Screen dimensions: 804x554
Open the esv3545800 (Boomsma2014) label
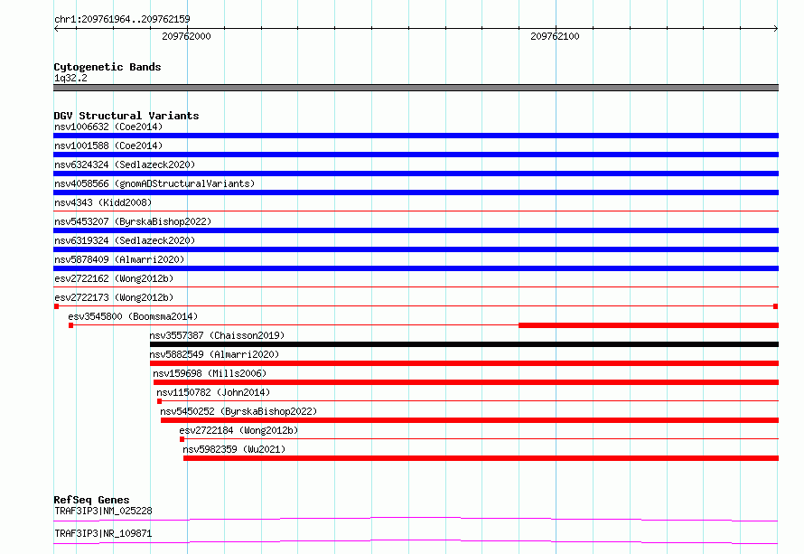133,316
